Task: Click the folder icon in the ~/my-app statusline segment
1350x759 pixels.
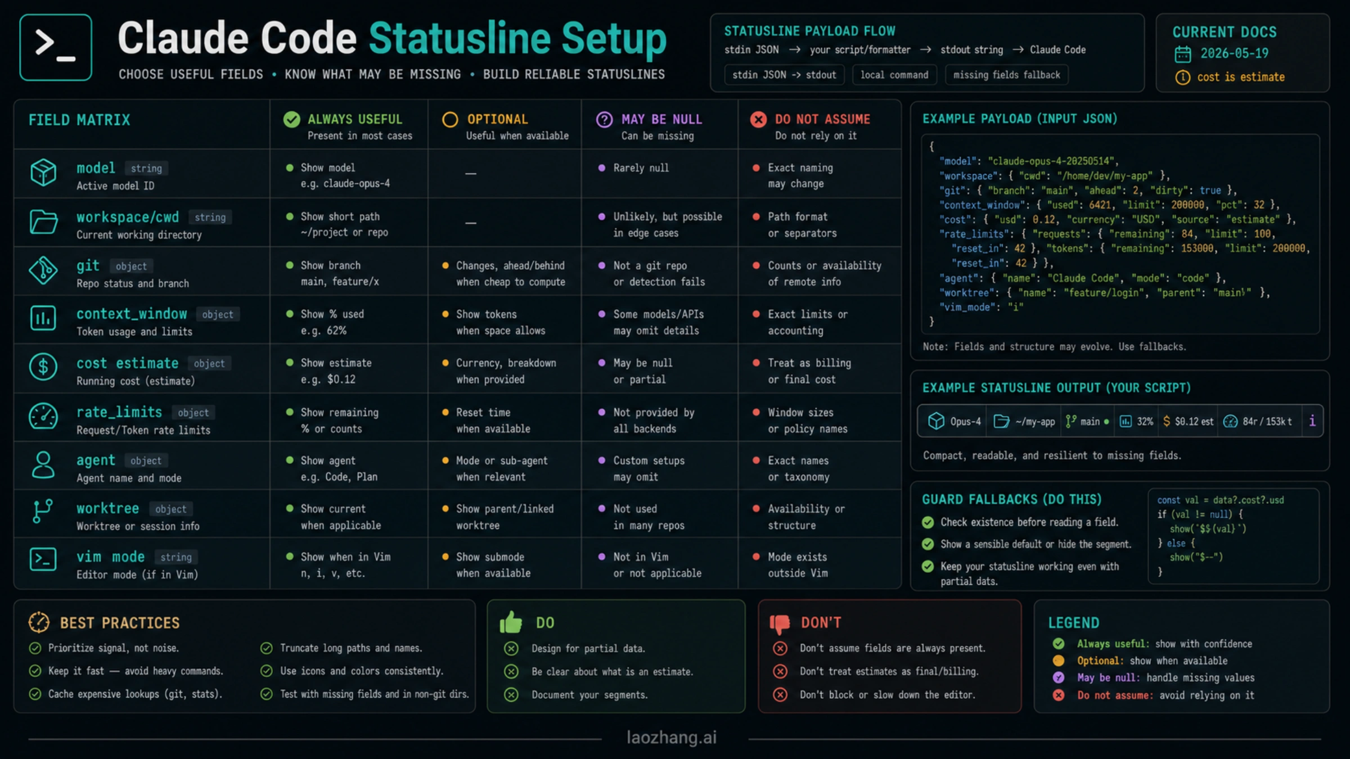Action: pos(1001,421)
